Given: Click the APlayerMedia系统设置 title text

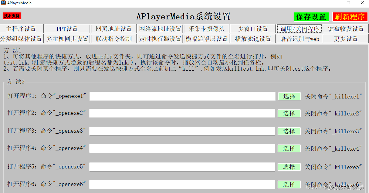Looking at the screenshot, I should tap(183, 16).
